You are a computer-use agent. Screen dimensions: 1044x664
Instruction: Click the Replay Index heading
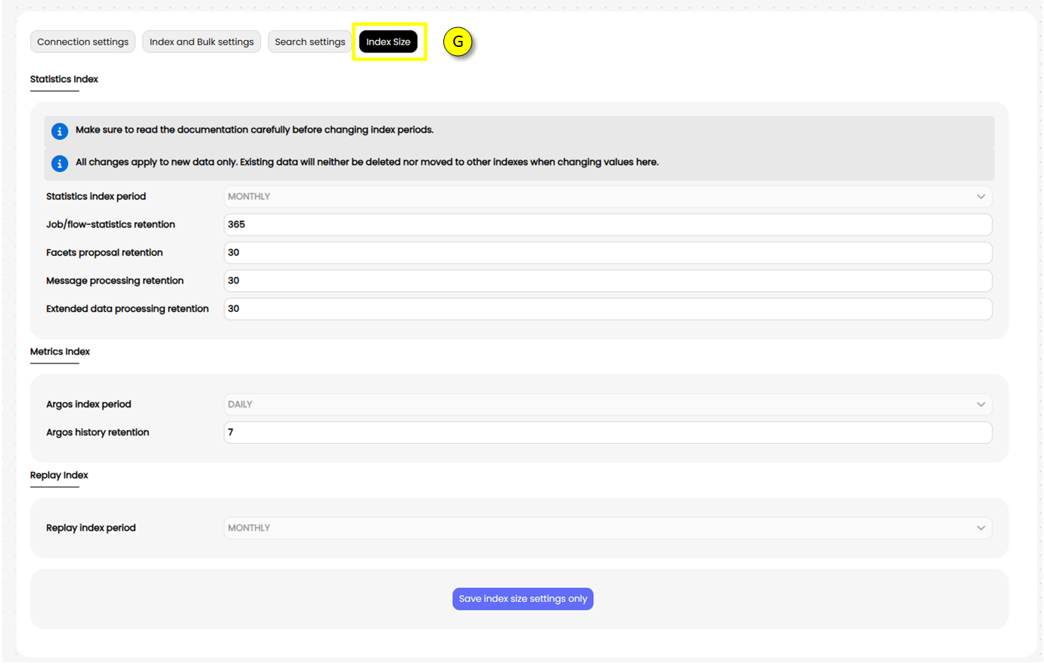click(59, 475)
